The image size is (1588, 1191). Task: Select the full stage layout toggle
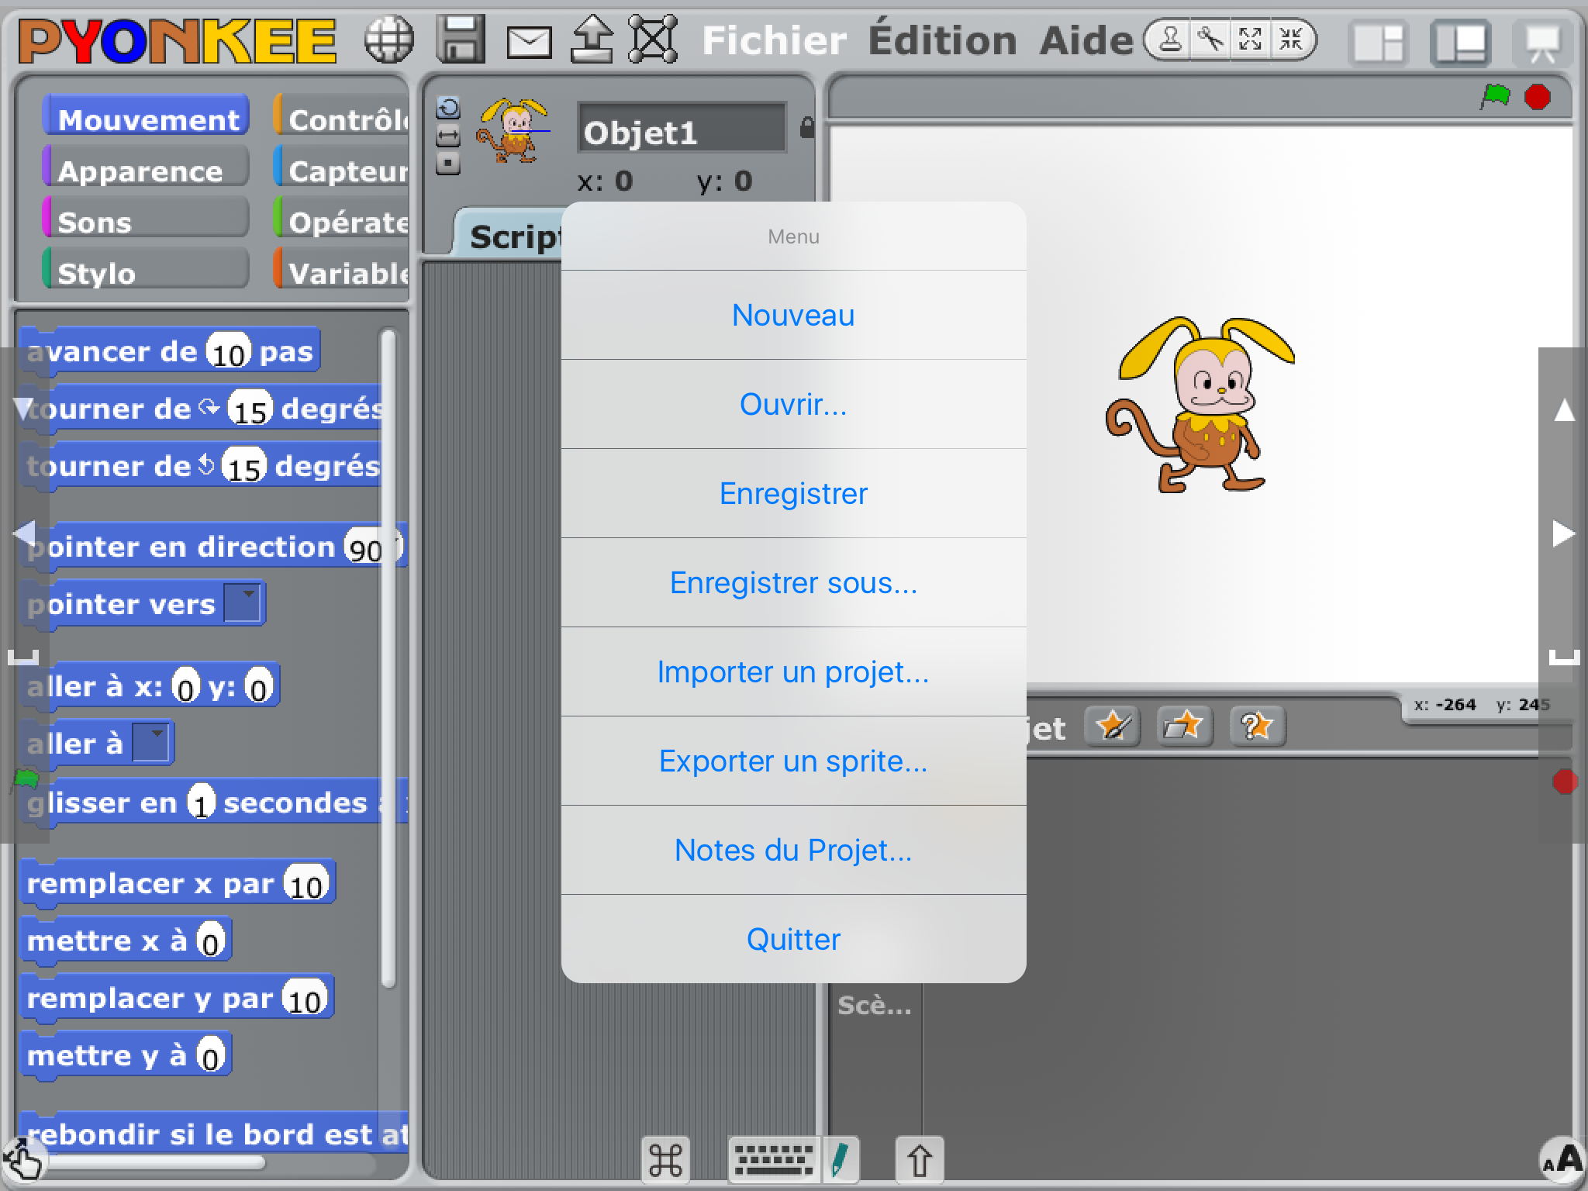(1460, 42)
